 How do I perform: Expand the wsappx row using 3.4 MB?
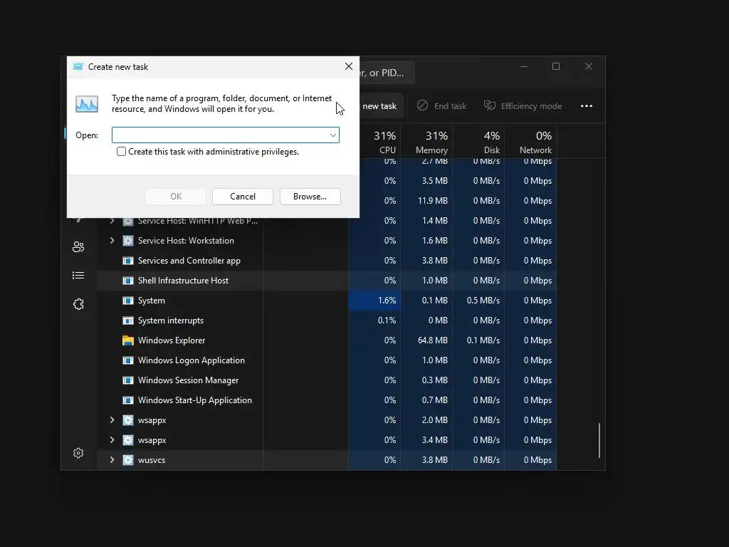point(112,440)
